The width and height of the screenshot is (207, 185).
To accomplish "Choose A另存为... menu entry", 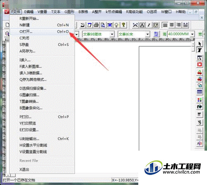I will click(43, 51).
